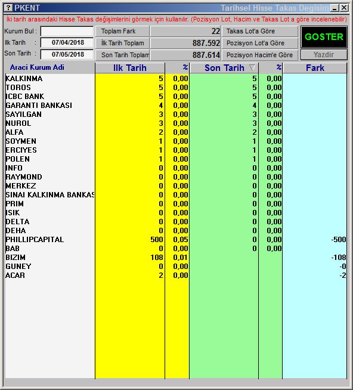Image resolution: width=353 pixels, height=390 pixels.
Task: Select Pozisyon Lot'a Göre option
Action: pos(260,43)
